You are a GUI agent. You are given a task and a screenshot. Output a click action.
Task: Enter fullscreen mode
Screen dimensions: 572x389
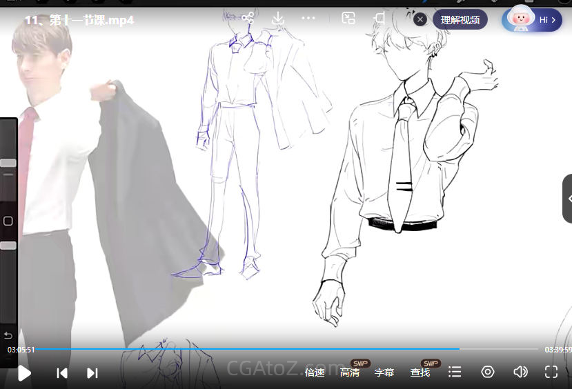[x=551, y=372]
